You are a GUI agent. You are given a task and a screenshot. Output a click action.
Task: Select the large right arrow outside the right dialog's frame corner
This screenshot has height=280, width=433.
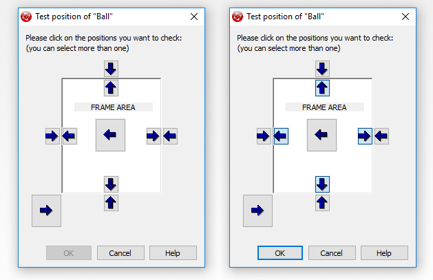[x=257, y=211]
